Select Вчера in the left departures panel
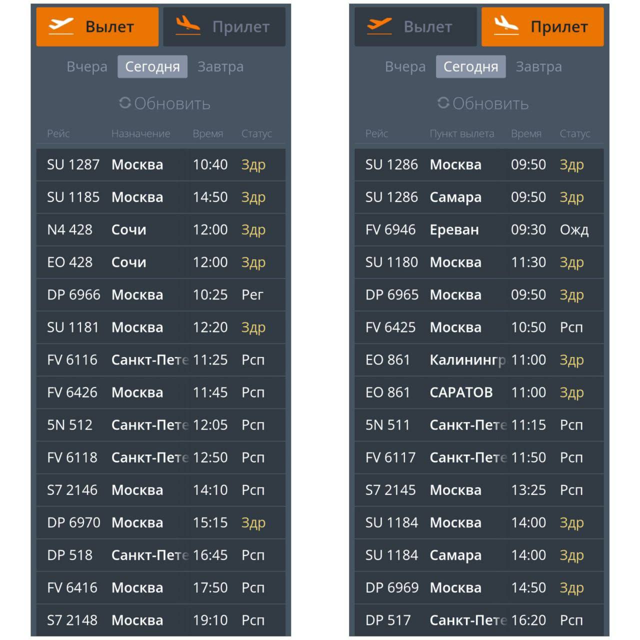Image resolution: width=640 pixels, height=640 pixels. pos(87,66)
